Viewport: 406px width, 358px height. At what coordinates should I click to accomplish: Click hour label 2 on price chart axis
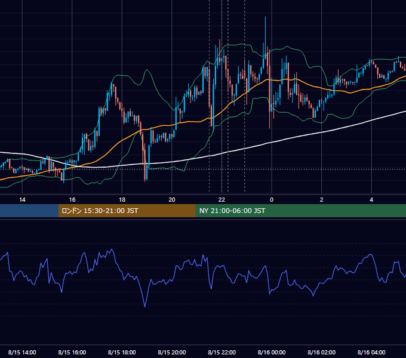(x=322, y=200)
